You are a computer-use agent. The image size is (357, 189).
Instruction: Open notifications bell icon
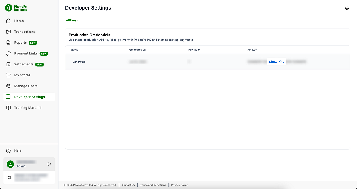347,8
